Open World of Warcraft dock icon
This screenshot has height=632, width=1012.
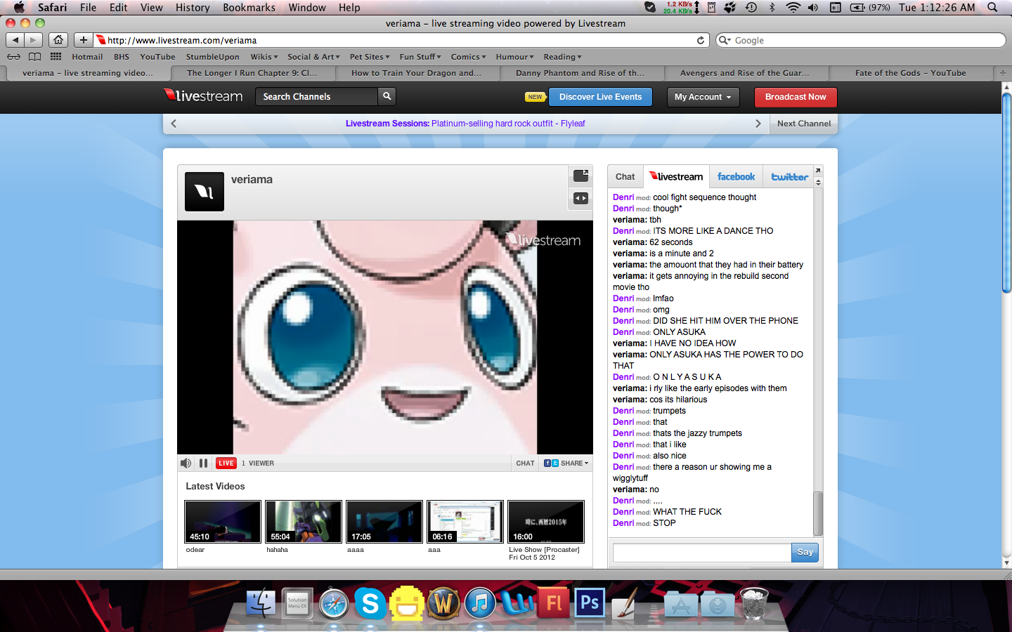pyautogui.click(x=443, y=603)
